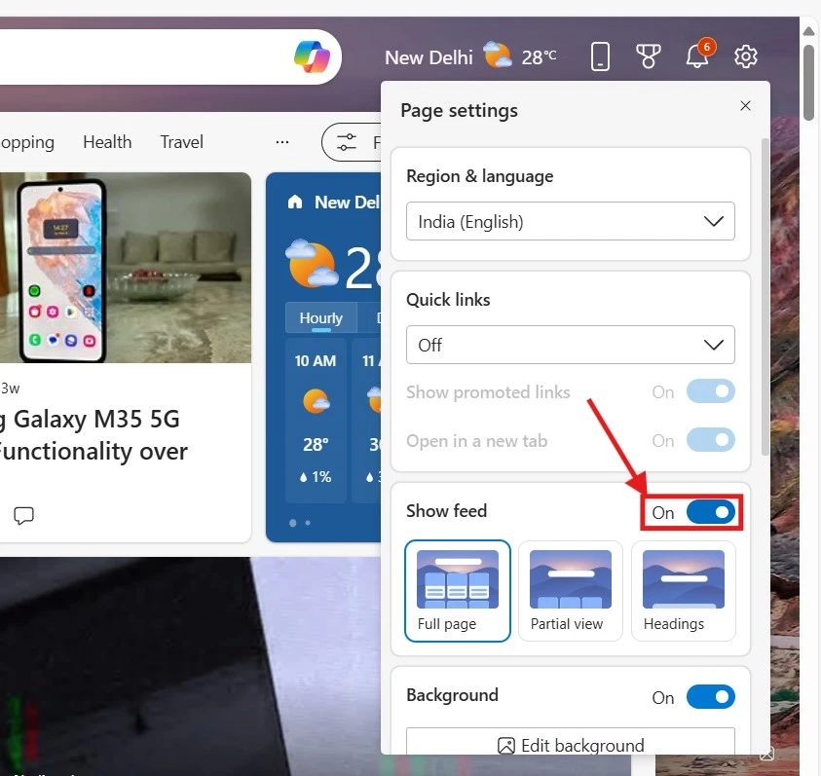Open the Galaxy phone article image
Viewport: 821px width, 776px height.
point(126,268)
